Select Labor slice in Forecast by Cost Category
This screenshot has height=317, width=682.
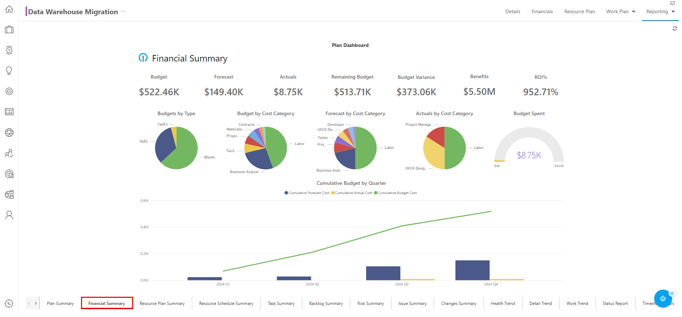pyautogui.click(x=366, y=148)
